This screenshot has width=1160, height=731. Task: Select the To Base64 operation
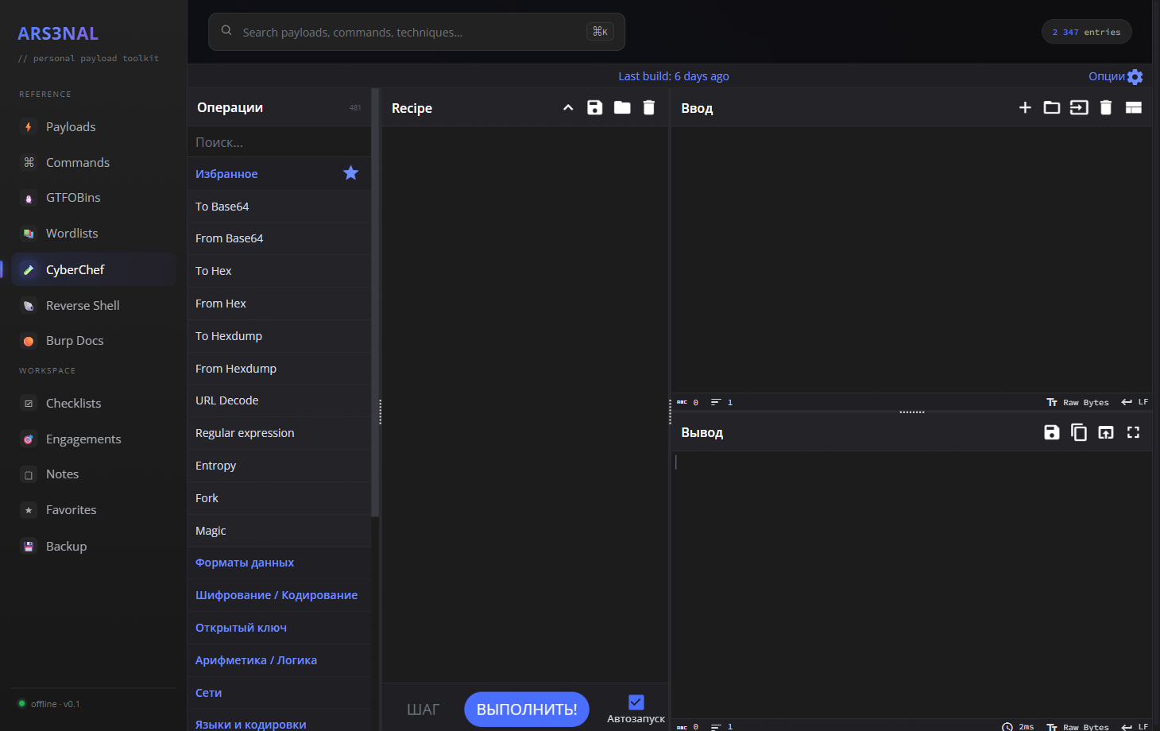279,207
